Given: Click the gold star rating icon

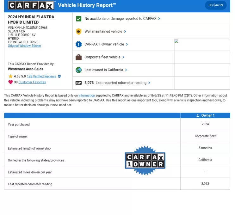Looking at the screenshot, I should point(10,77).
